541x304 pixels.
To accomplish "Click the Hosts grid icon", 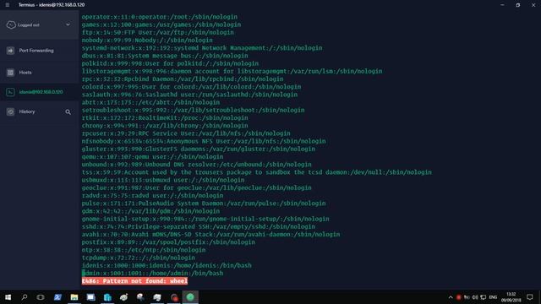I will click(x=10, y=73).
